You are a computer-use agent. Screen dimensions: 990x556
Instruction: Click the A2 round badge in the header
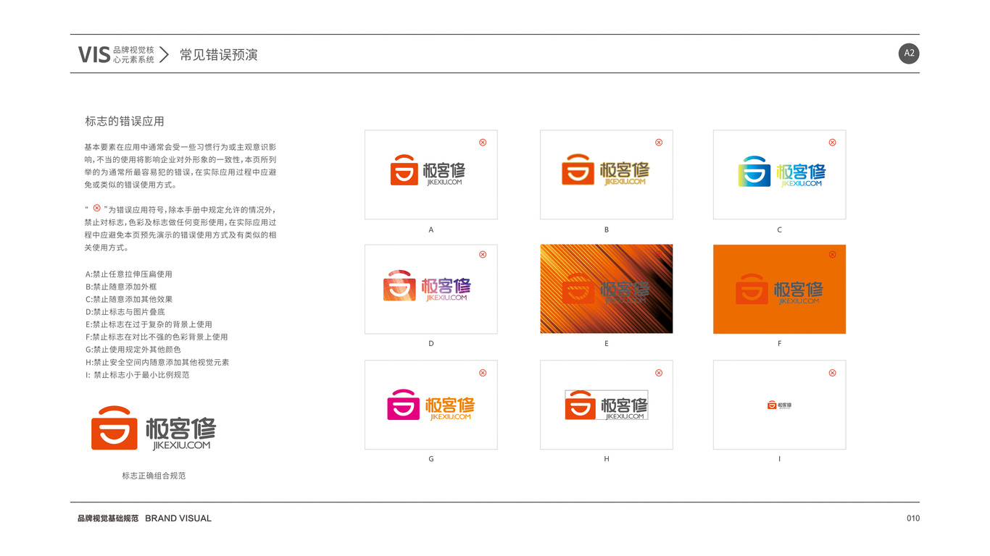point(909,54)
